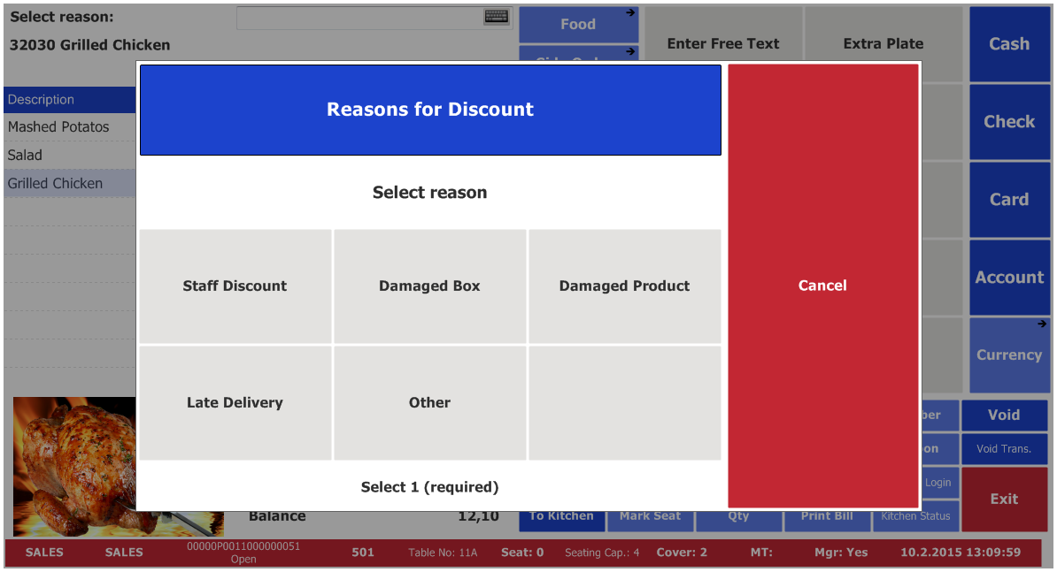Choose Card payment

pyautogui.click(x=1009, y=199)
